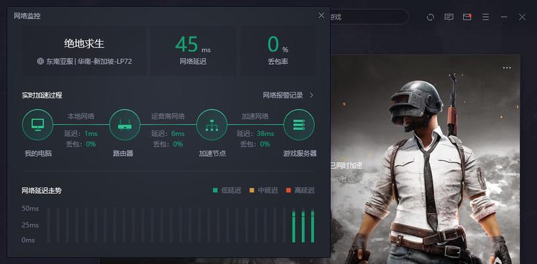Click the 6ms carrier network delay value
The image size is (537, 264).
pyautogui.click(x=178, y=133)
